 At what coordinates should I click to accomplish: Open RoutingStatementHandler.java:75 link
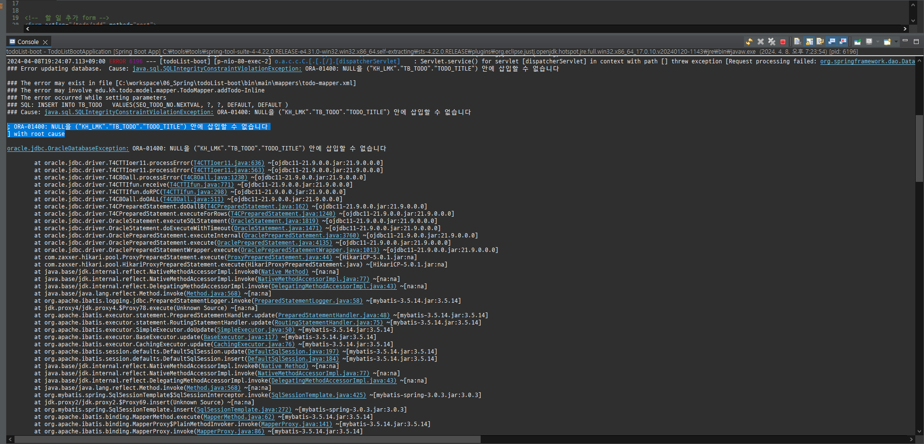329,323
